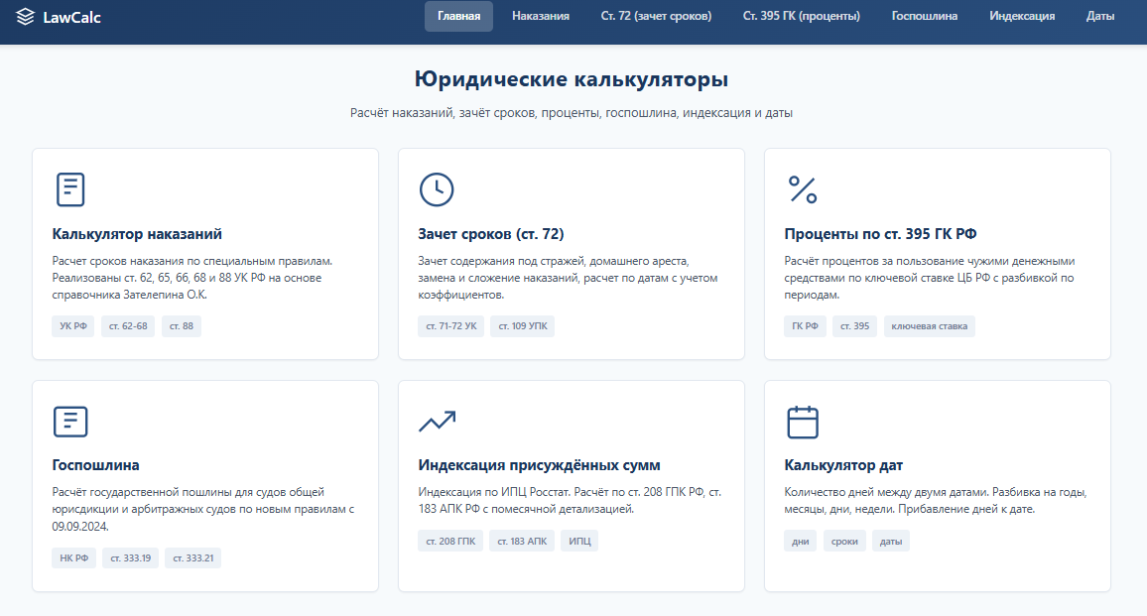1147x616 pixels.
Task: Click the ст. 333.19 tag
Action: [131, 558]
